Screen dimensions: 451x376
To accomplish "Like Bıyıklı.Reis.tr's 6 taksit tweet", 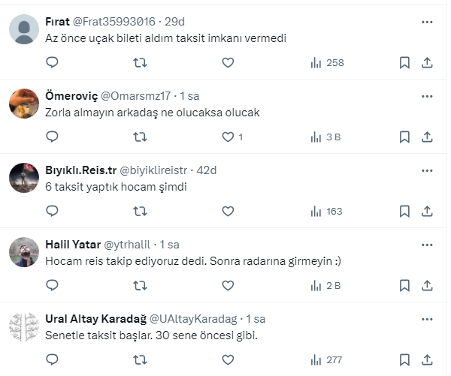I will click(x=229, y=212).
